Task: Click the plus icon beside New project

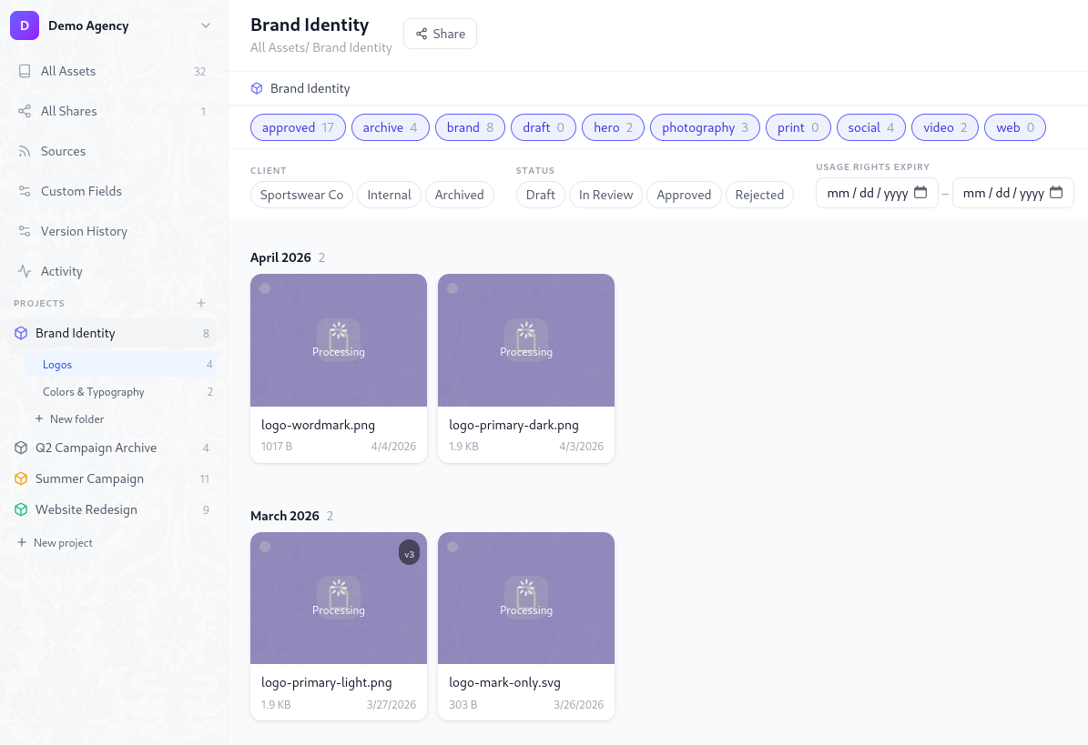Action: [x=22, y=543]
